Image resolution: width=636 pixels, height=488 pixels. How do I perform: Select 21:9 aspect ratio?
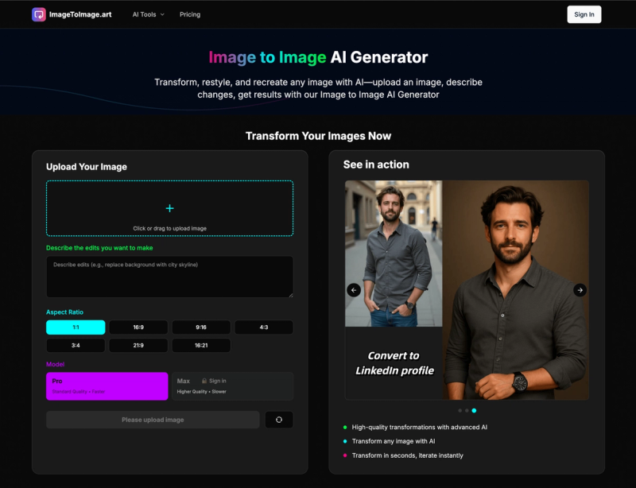pyautogui.click(x=138, y=345)
